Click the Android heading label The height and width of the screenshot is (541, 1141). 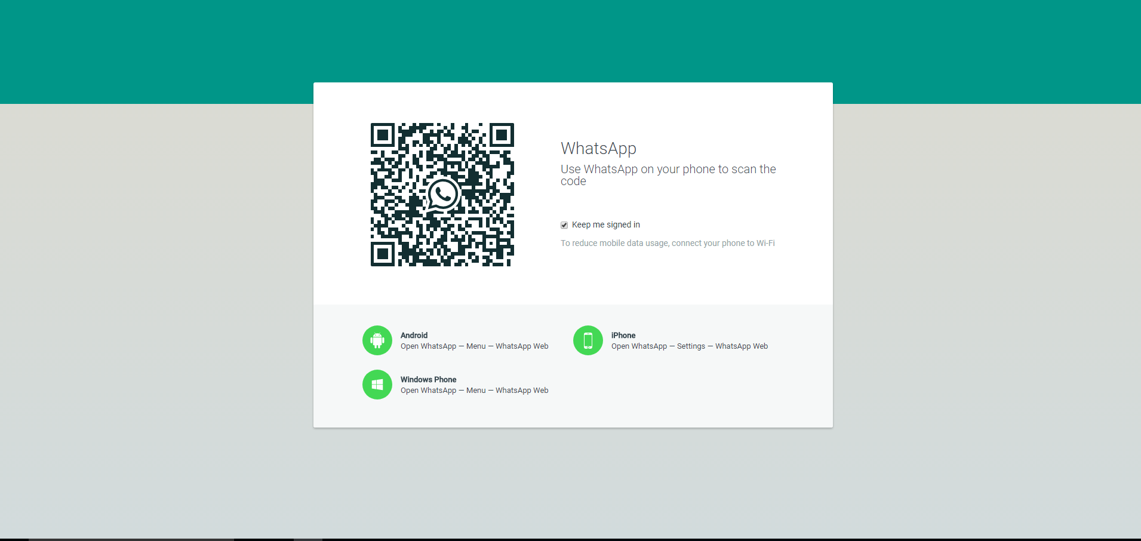[x=414, y=336]
